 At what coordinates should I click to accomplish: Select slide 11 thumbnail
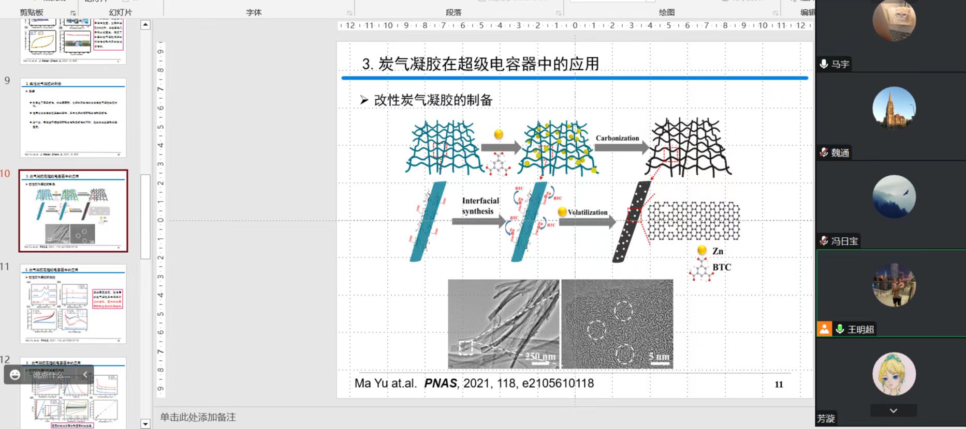pos(73,304)
